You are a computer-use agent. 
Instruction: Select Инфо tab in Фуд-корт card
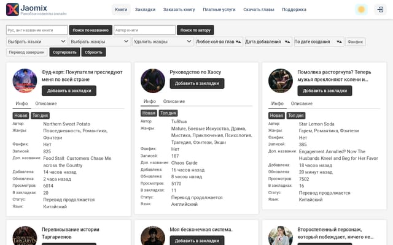22,104
